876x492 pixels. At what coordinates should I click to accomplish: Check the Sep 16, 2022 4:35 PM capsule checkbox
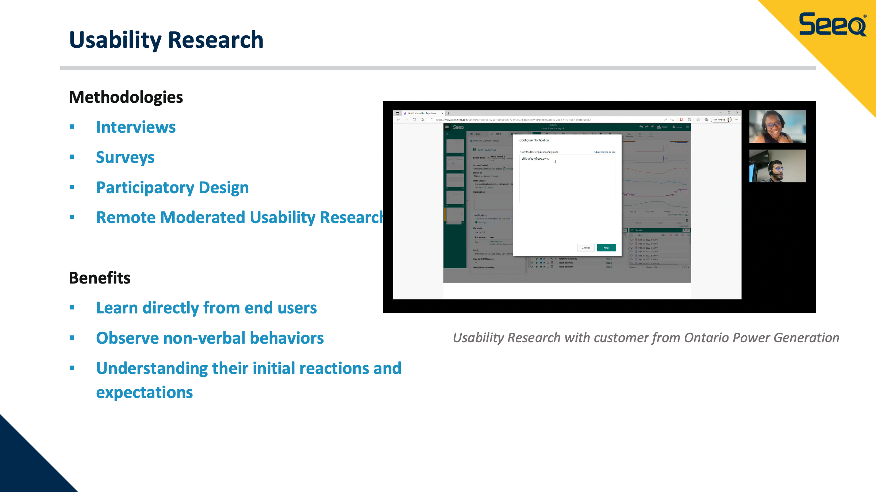point(631,240)
